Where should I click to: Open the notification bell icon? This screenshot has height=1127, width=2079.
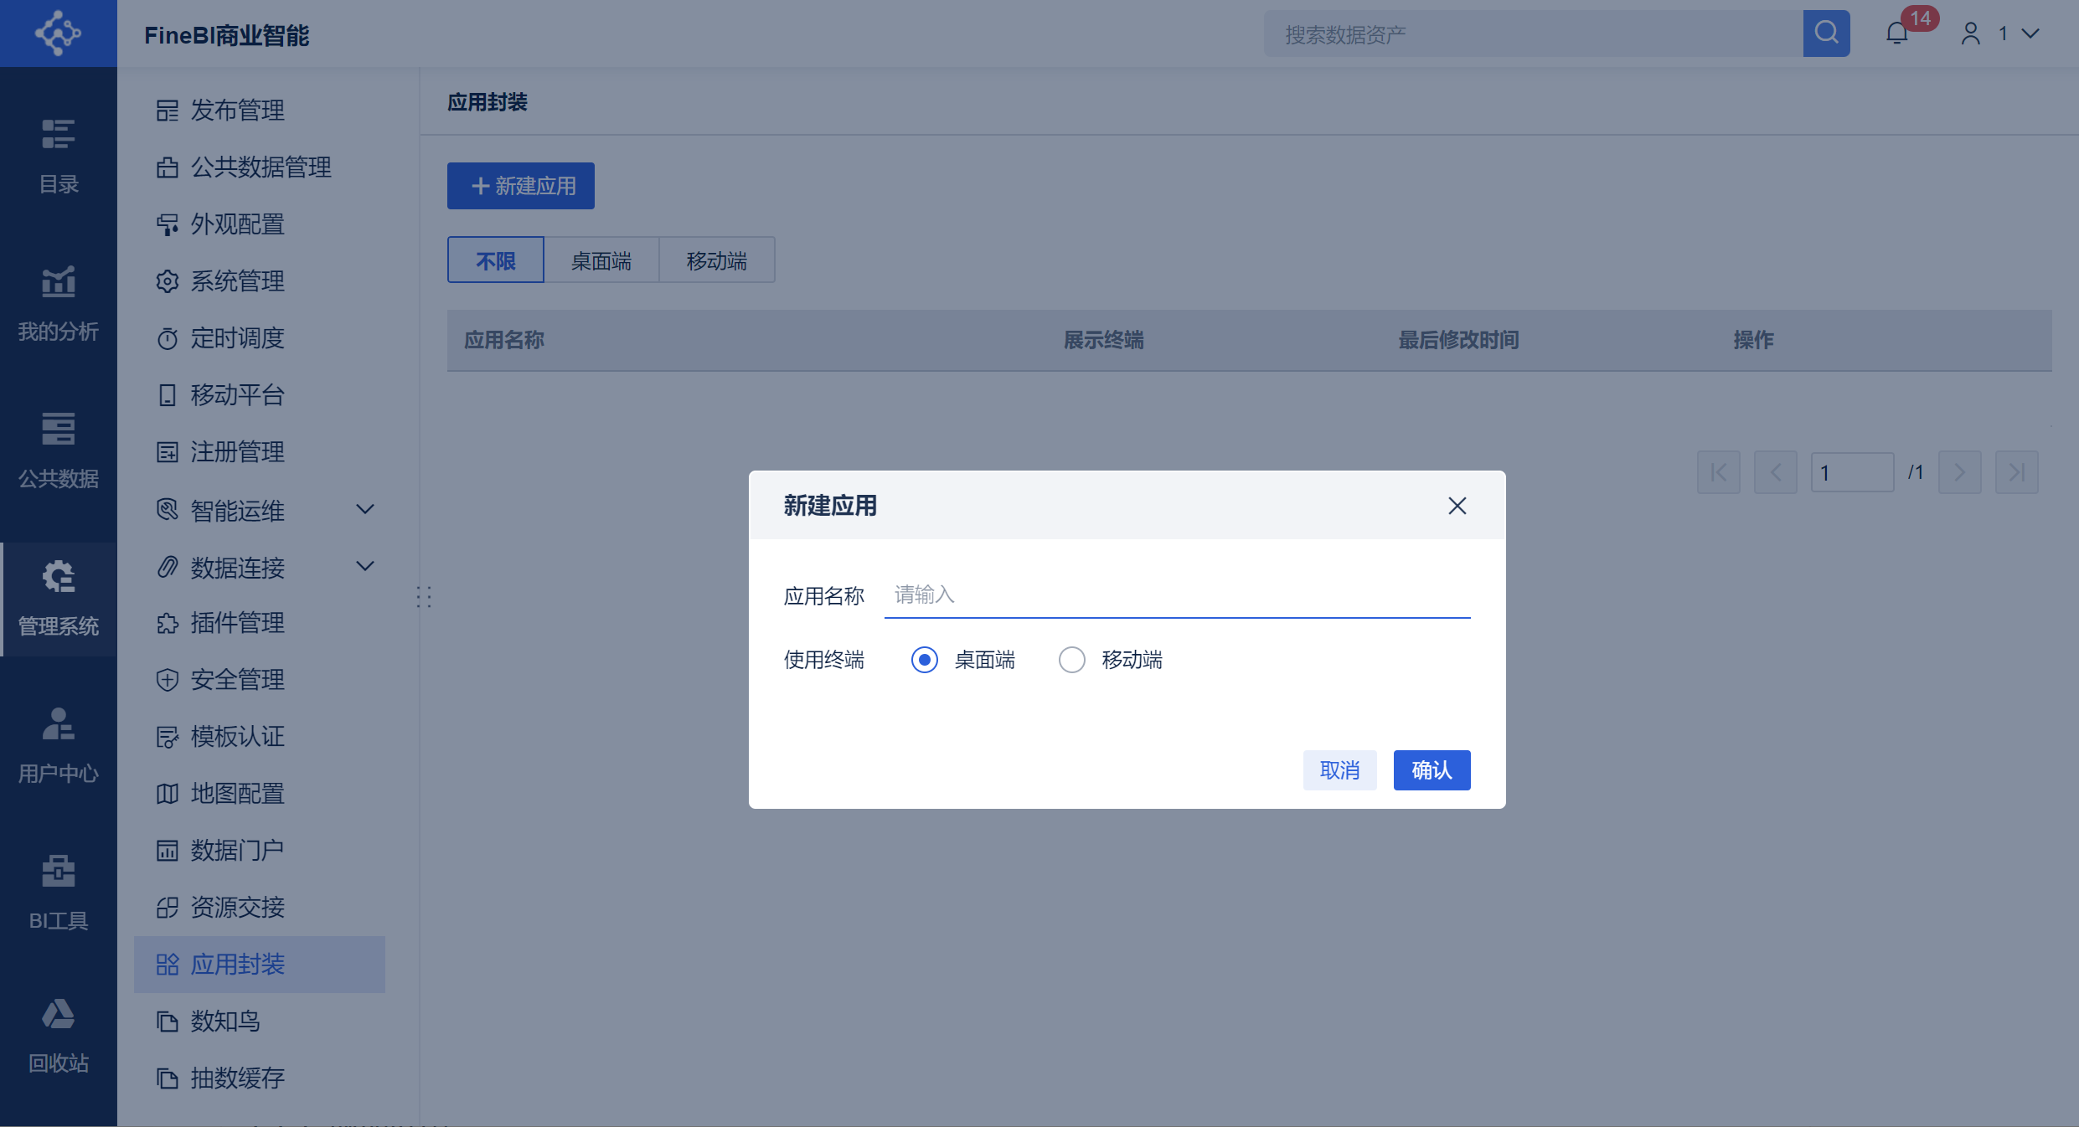coord(1897,33)
